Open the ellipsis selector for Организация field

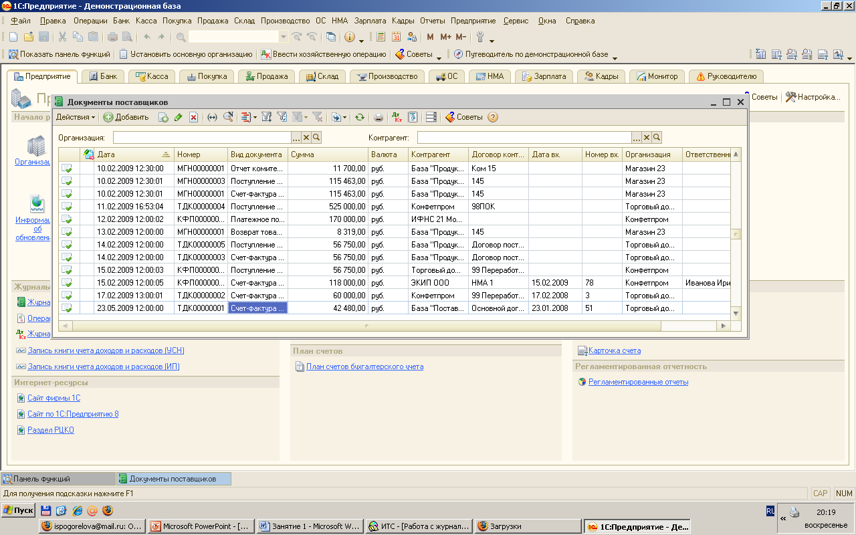click(x=296, y=137)
